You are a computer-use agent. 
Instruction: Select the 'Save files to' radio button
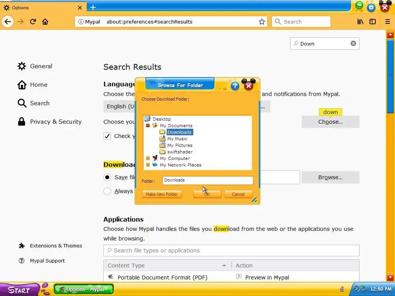pos(107,177)
